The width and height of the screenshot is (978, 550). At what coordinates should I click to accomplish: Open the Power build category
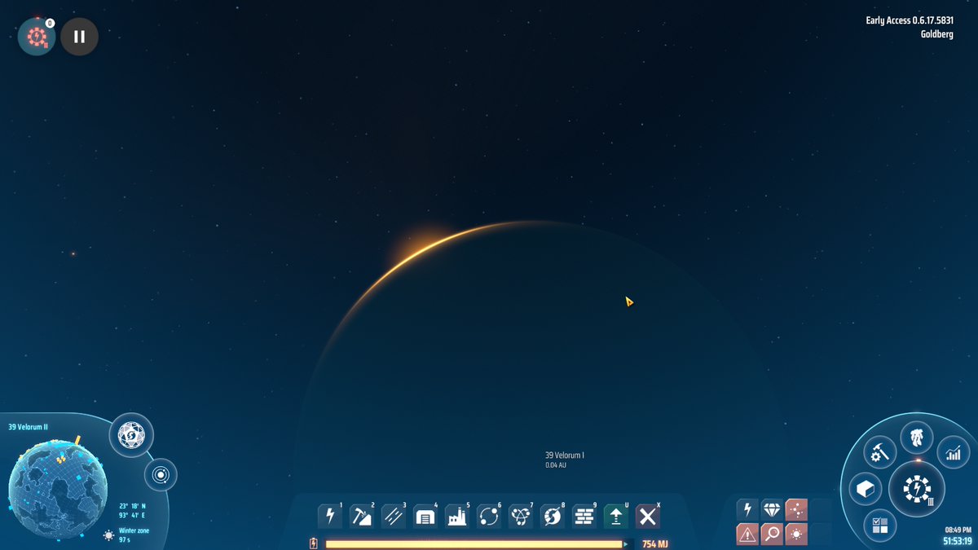pyautogui.click(x=329, y=516)
